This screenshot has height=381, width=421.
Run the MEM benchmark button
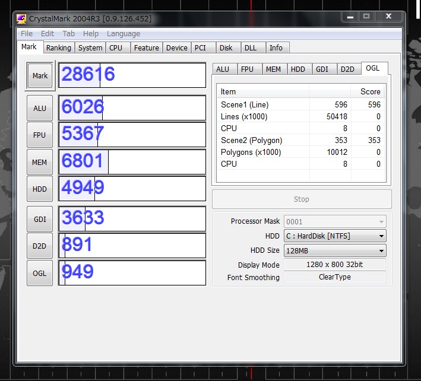[x=40, y=163]
